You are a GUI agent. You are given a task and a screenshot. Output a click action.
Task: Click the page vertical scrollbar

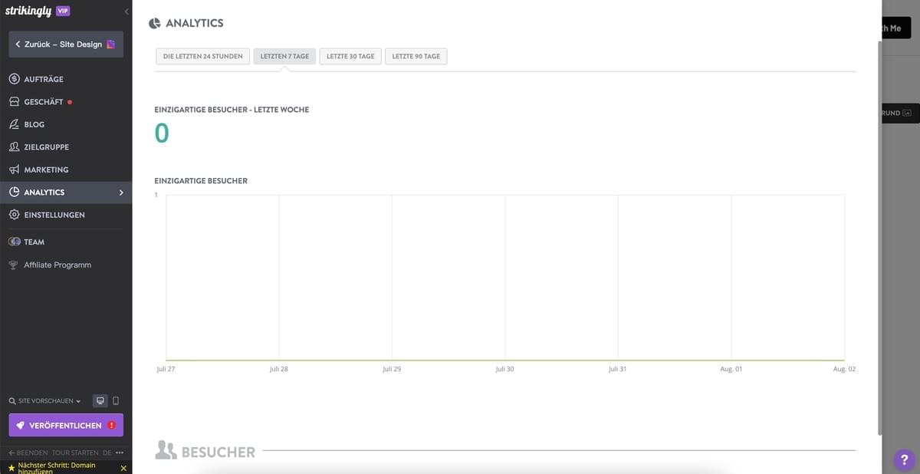[879, 236]
